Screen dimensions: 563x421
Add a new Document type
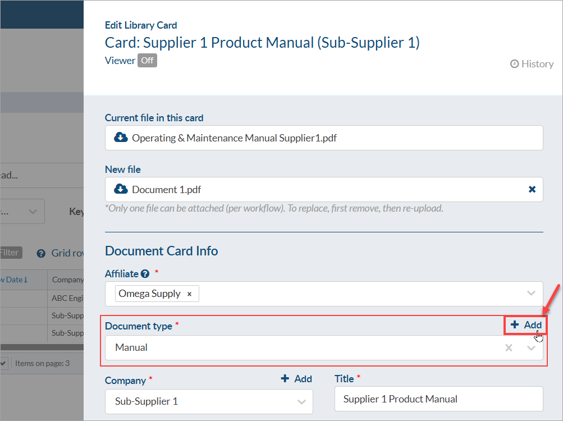coord(525,325)
